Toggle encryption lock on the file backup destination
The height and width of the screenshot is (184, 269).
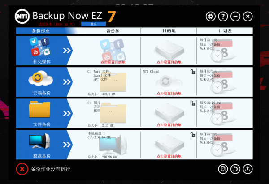tap(193, 103)
